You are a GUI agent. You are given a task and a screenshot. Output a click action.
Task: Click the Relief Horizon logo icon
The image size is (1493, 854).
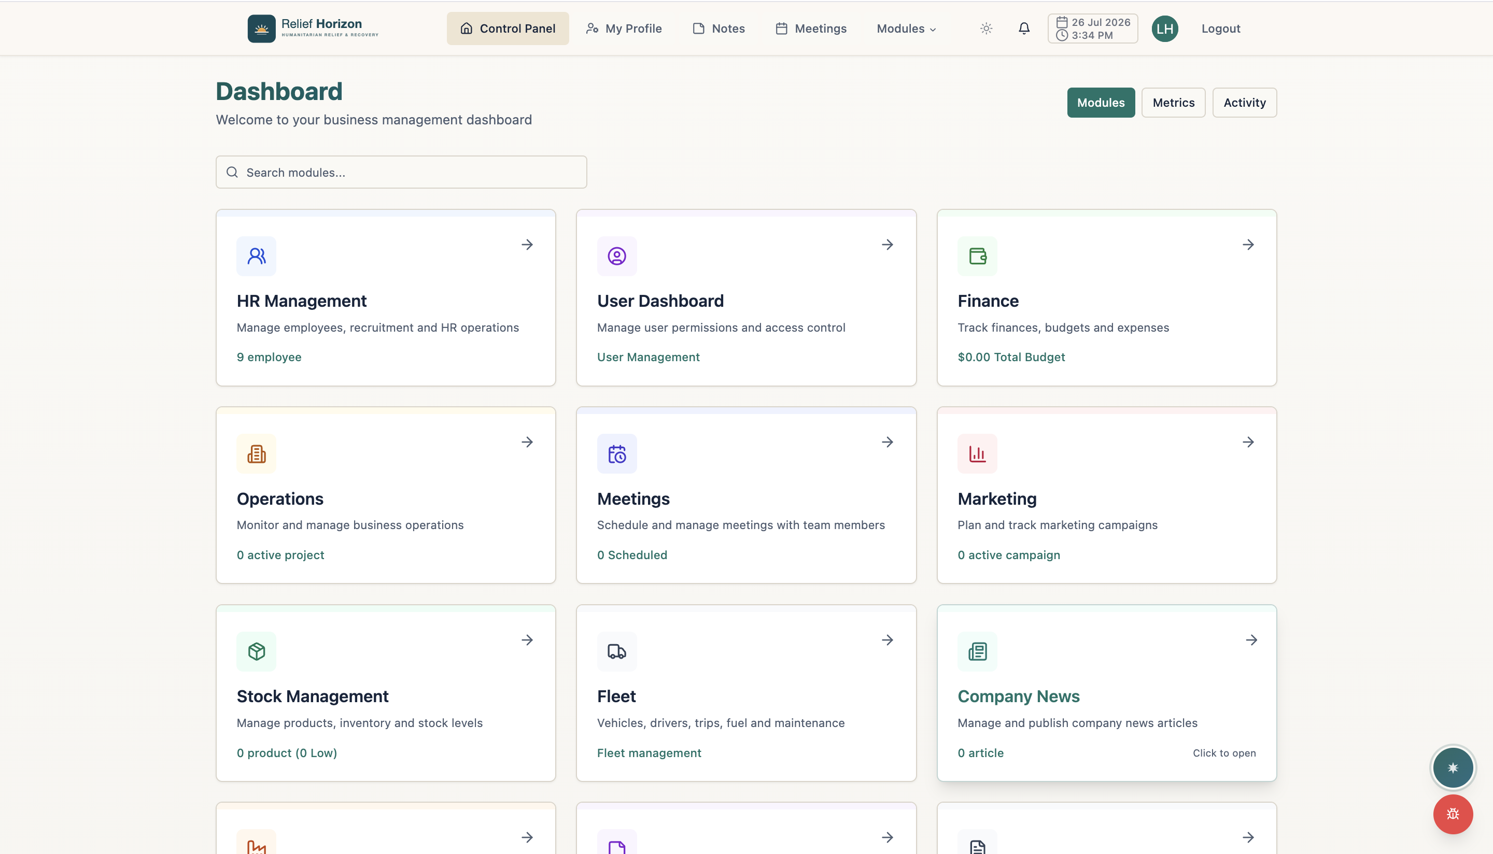coord(261,28)
